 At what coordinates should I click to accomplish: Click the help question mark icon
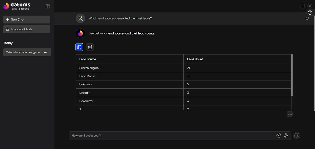310,13
